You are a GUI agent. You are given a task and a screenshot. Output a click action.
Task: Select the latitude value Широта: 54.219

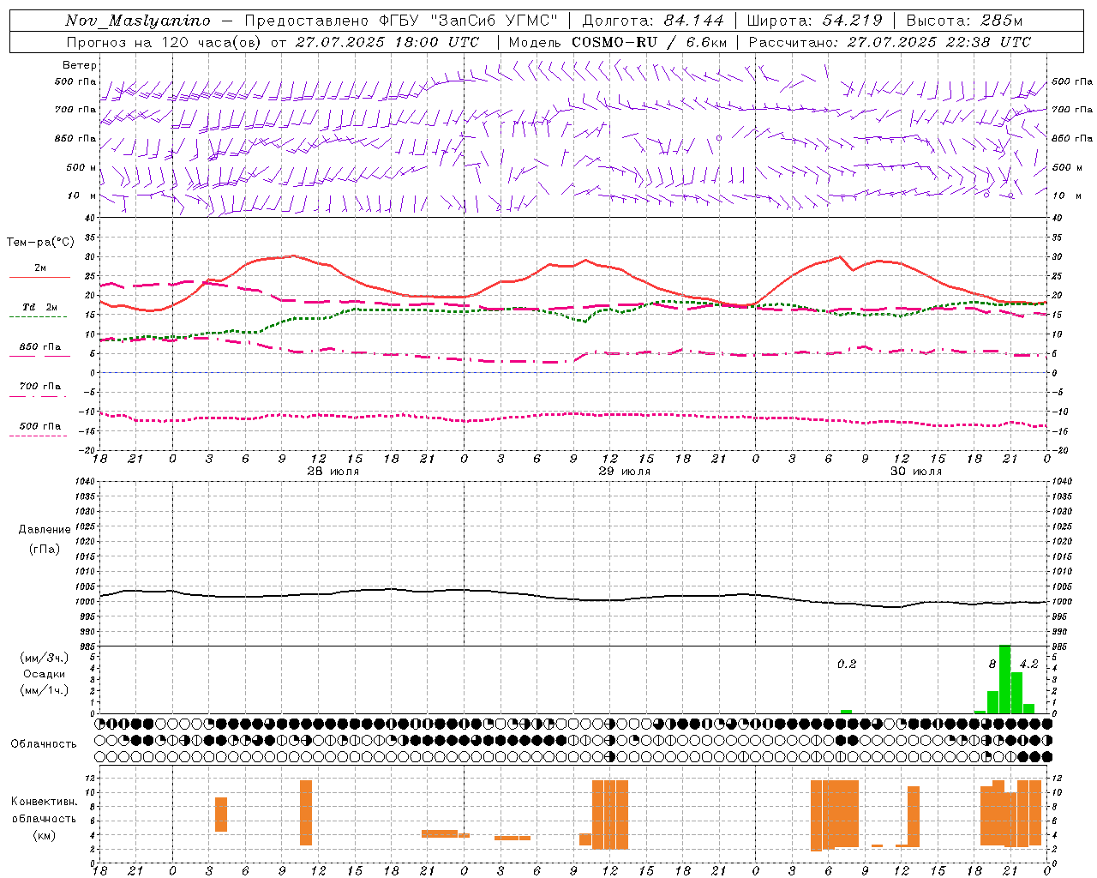point(815,21)
